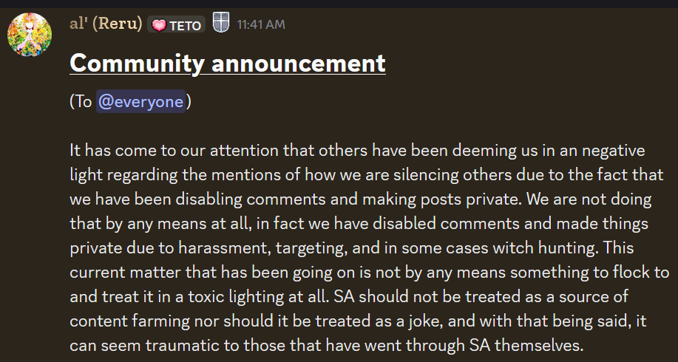The width and height of the screenshot is (678, 362).
Task: Open the TETO server tag
Action: [177, 24]
